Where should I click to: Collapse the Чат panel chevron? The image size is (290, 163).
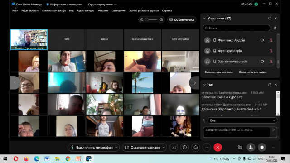(x=204, y=85)
